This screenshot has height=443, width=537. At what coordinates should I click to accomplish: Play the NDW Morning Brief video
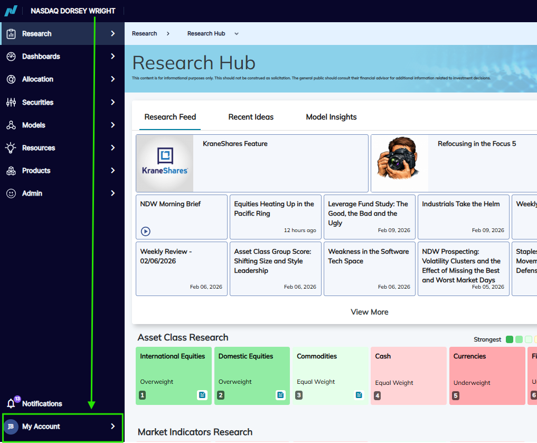[x=146, y=232]
